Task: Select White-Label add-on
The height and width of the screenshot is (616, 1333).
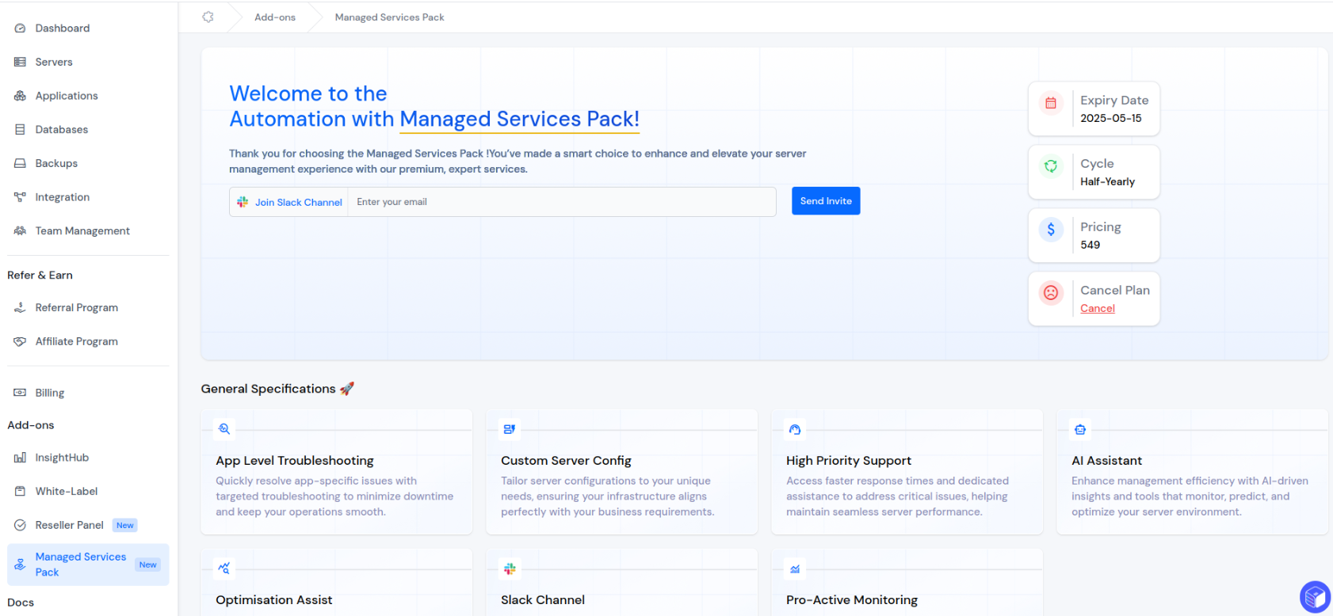Action: tap(88, 492)
